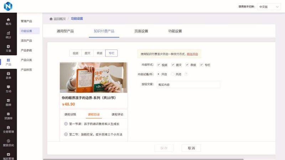Image resolution: width=285 pixels, height=160 pixels.
Task: Select the 关闭 radio option for preview
Action: point(173,74)
